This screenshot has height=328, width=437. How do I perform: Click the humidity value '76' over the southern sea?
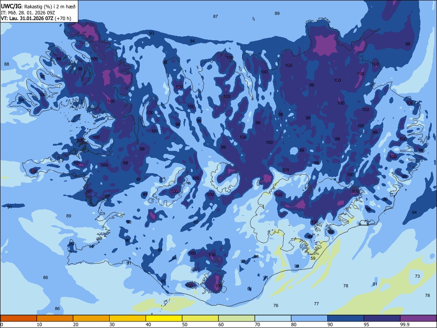[276, 305]
